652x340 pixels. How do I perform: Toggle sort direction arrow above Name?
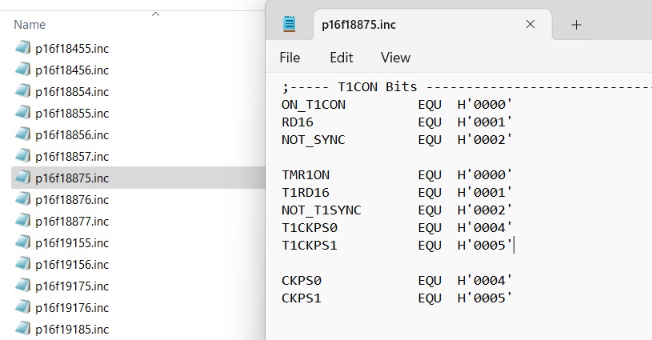tap(155, 14)
